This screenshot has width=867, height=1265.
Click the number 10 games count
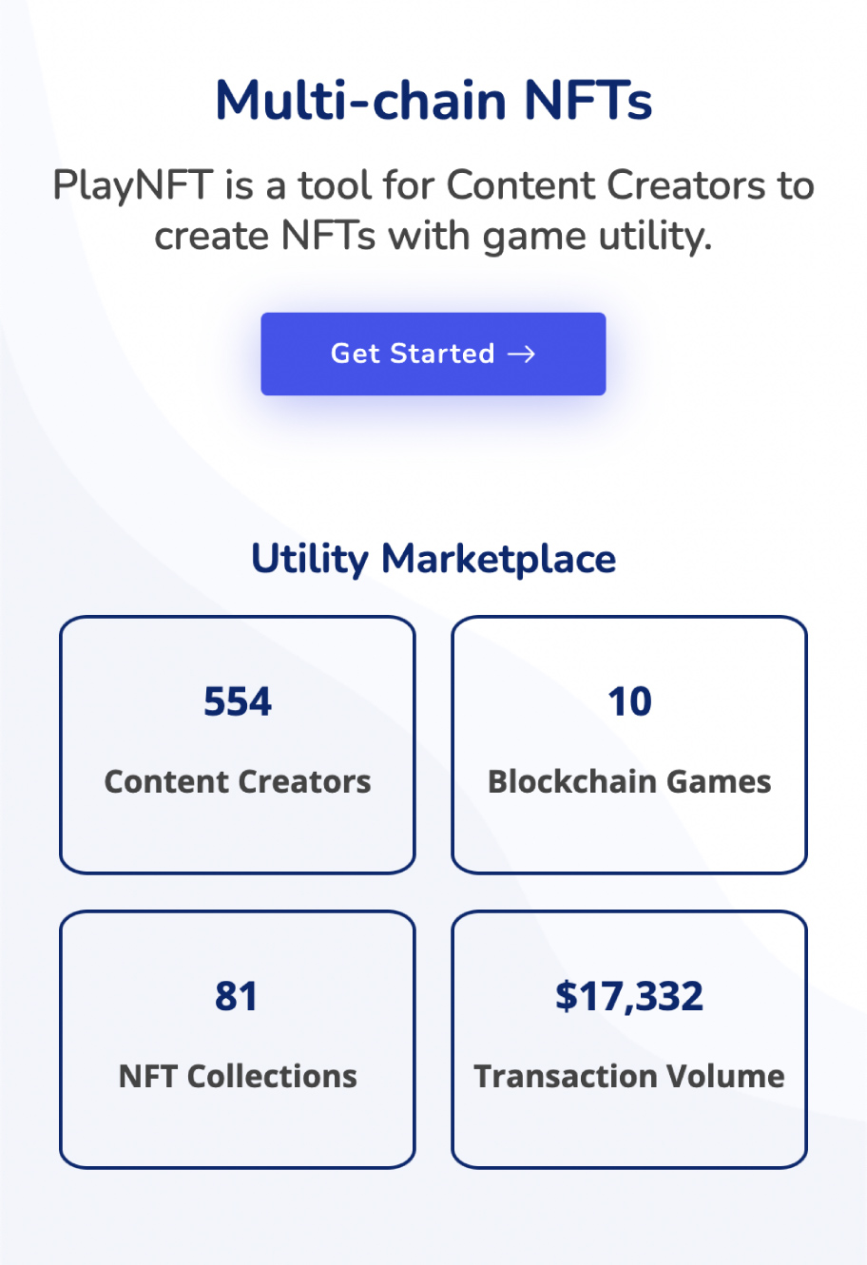pos(629,702)
